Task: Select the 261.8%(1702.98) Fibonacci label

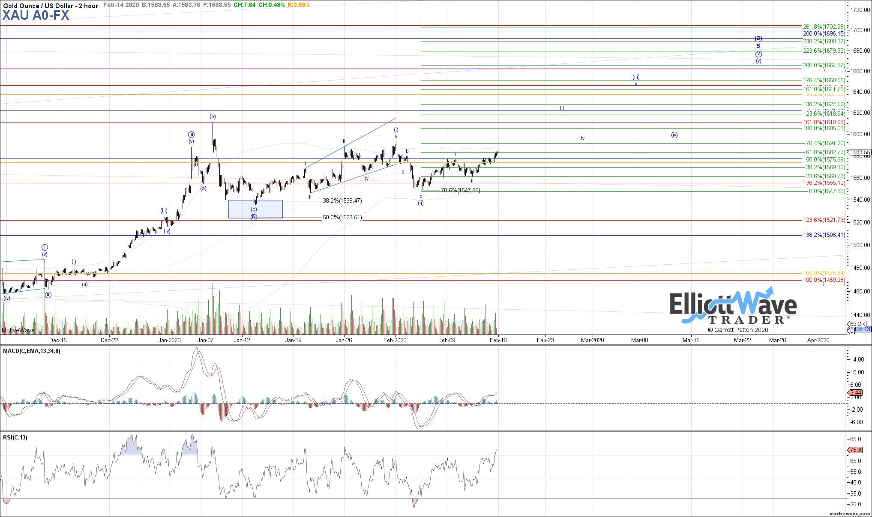Action: coord(824,27)
